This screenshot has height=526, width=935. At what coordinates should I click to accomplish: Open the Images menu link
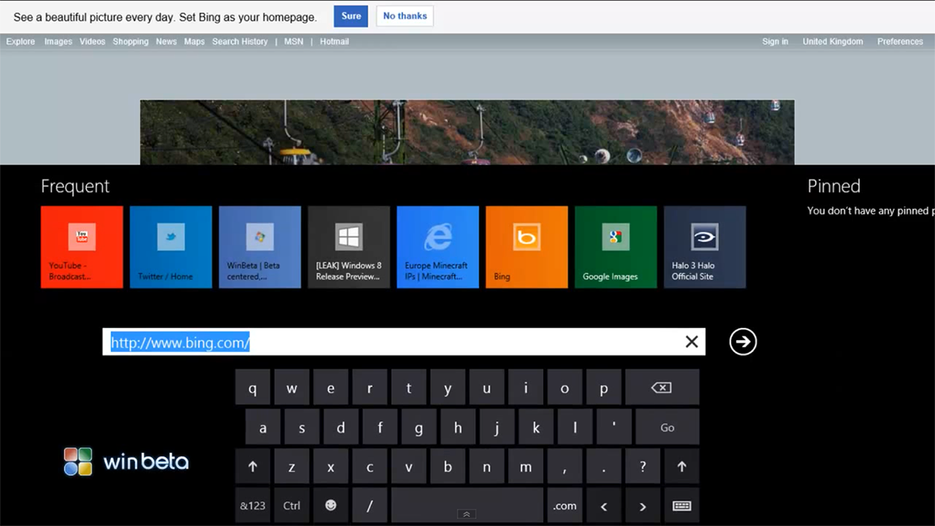click(58, 42)
